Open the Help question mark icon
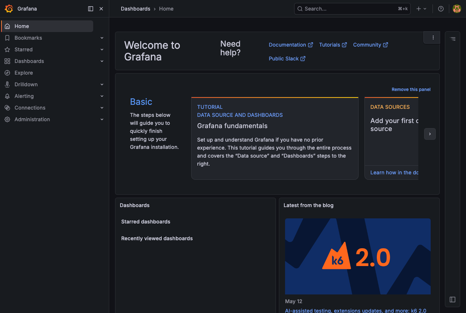This screenshot has height=313, width=466. pyautogui.click(x=441, y=9)
